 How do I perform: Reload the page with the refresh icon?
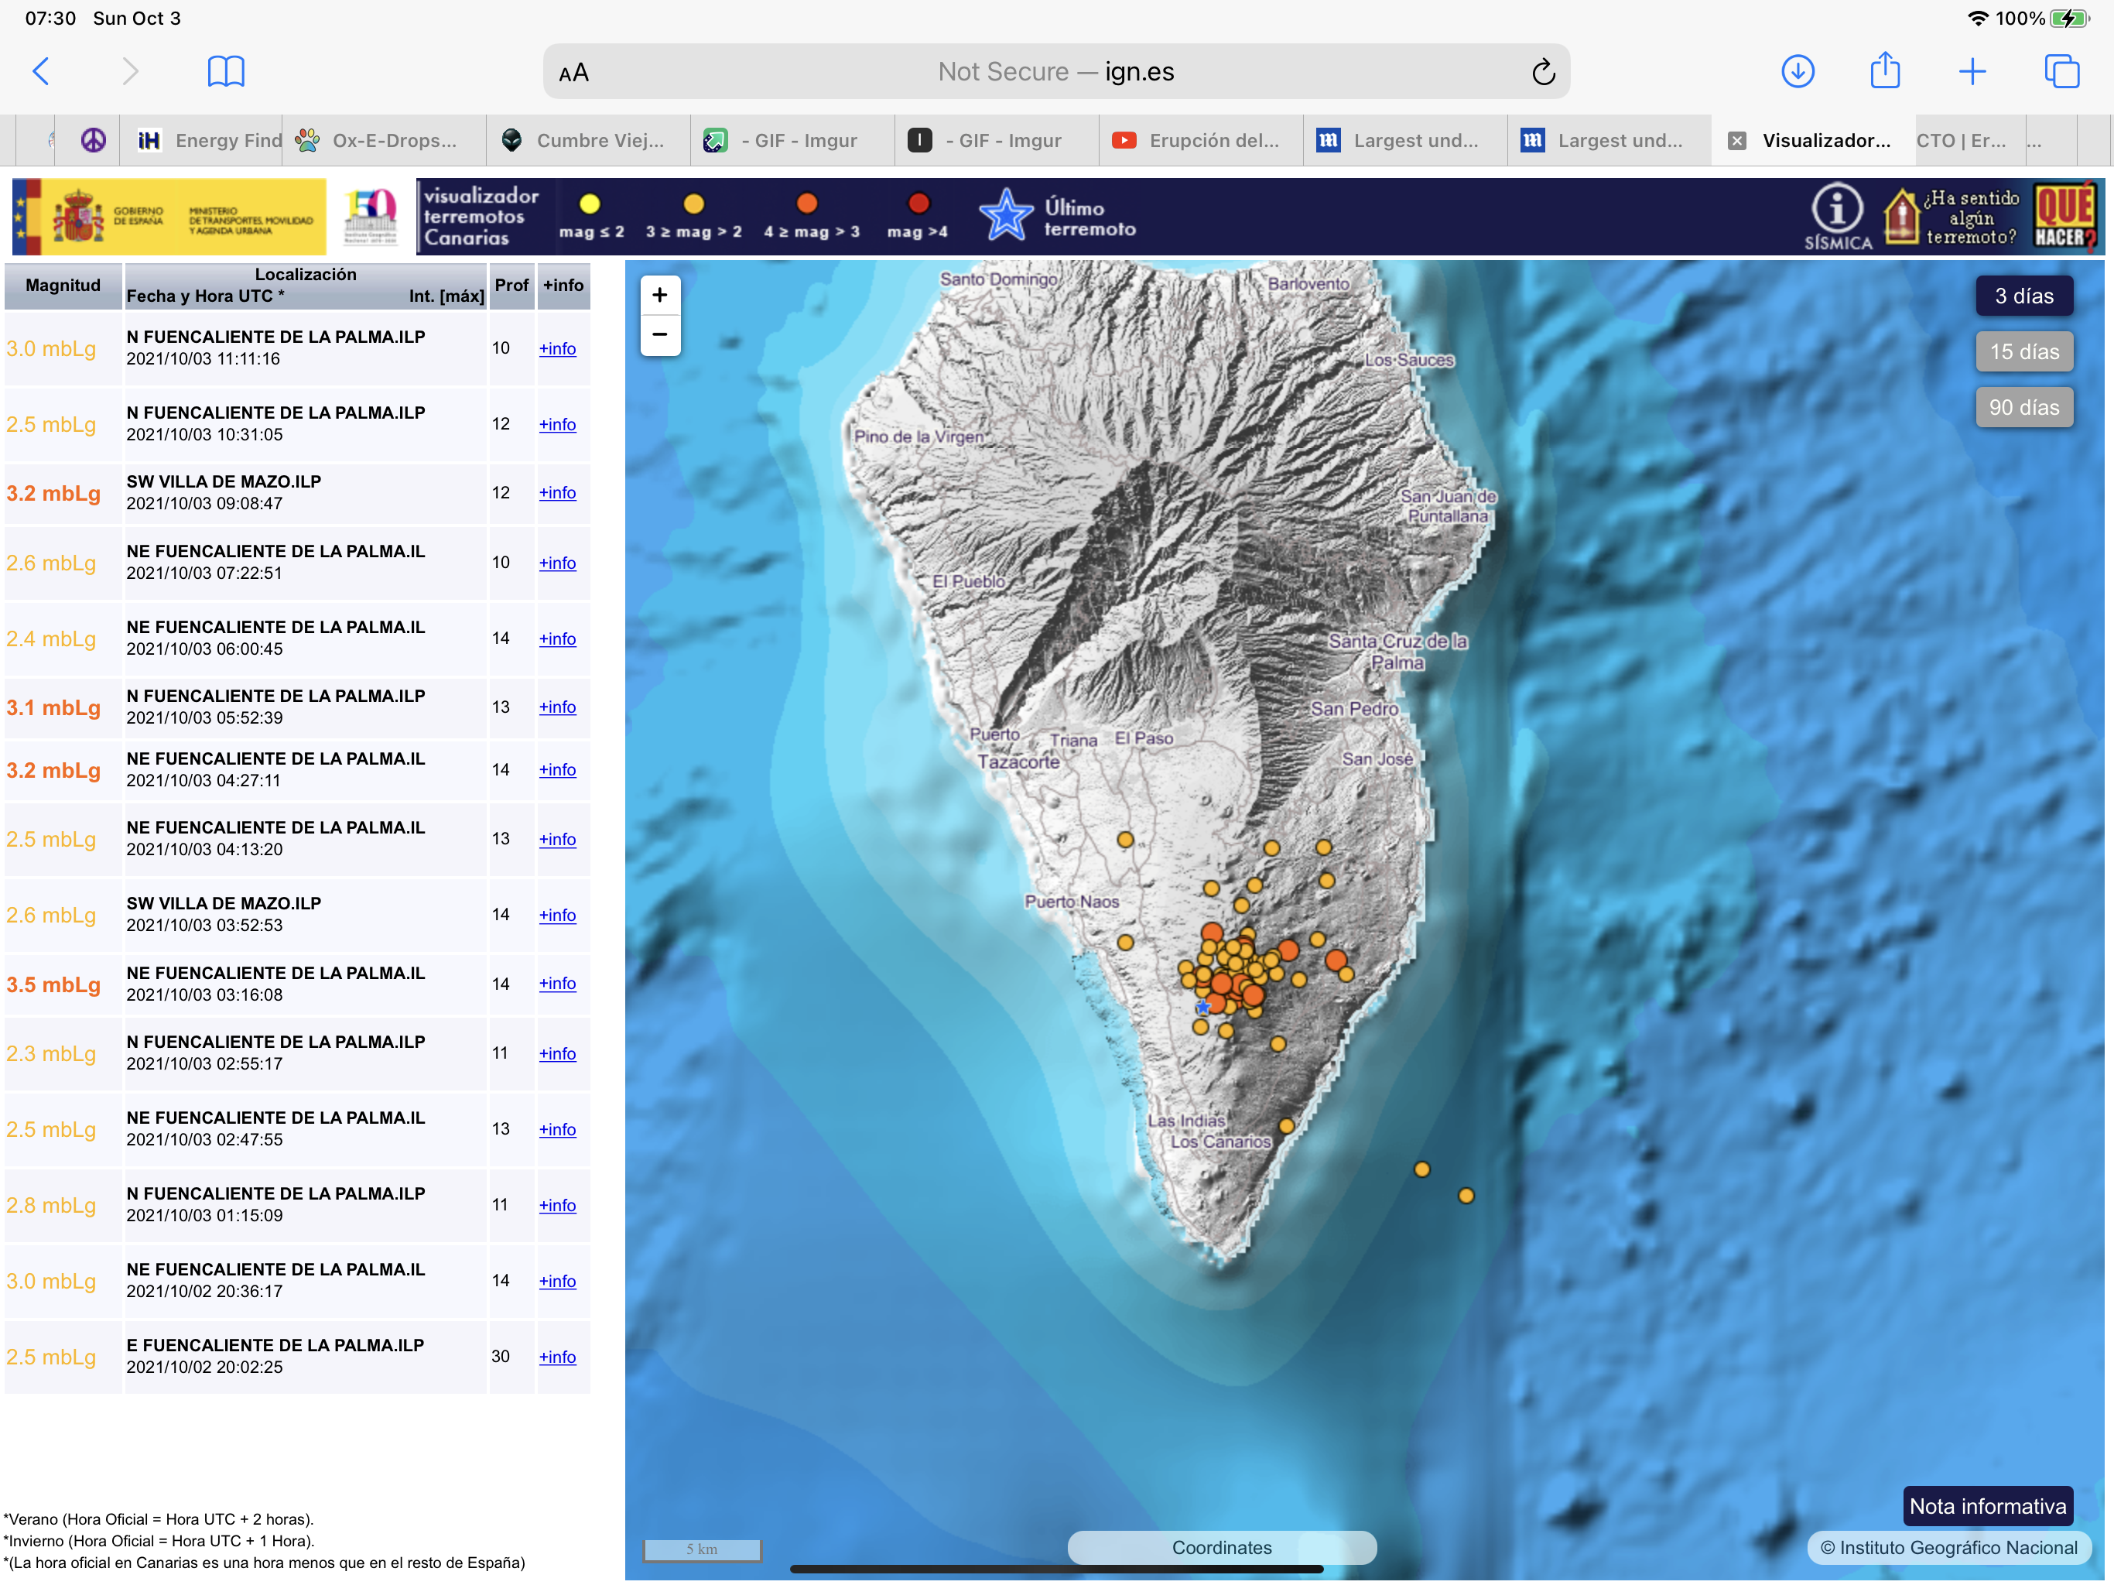click(1542, 72)
